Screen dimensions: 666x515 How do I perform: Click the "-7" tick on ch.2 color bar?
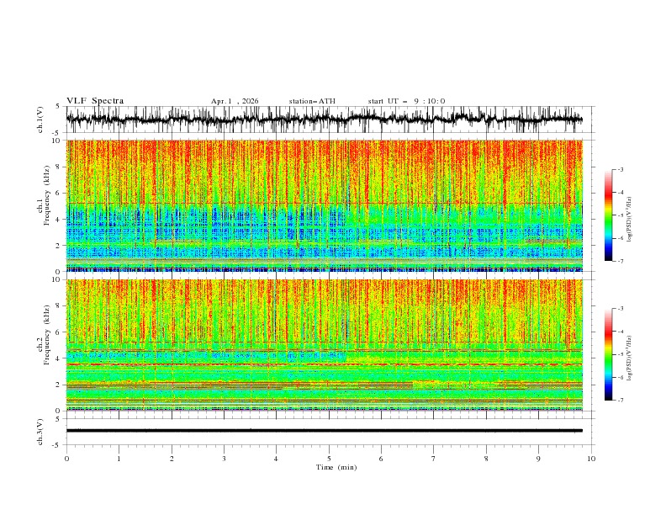point(620,401)
